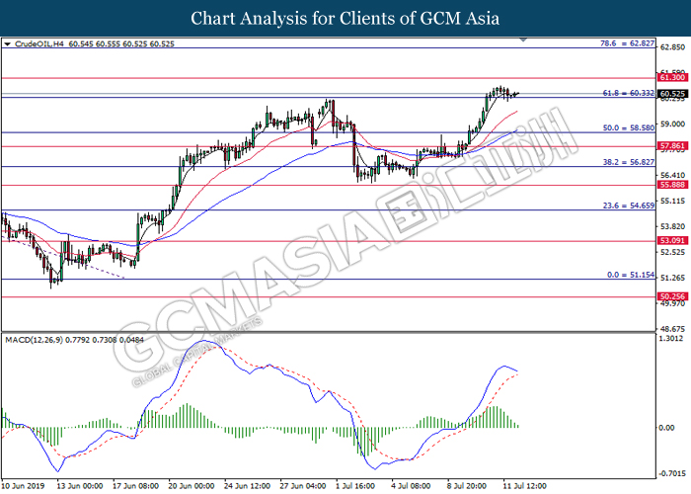This screenshot has width=691, height=494.
Task: Click the 55.115 price scale value
Action: (673, 202)
